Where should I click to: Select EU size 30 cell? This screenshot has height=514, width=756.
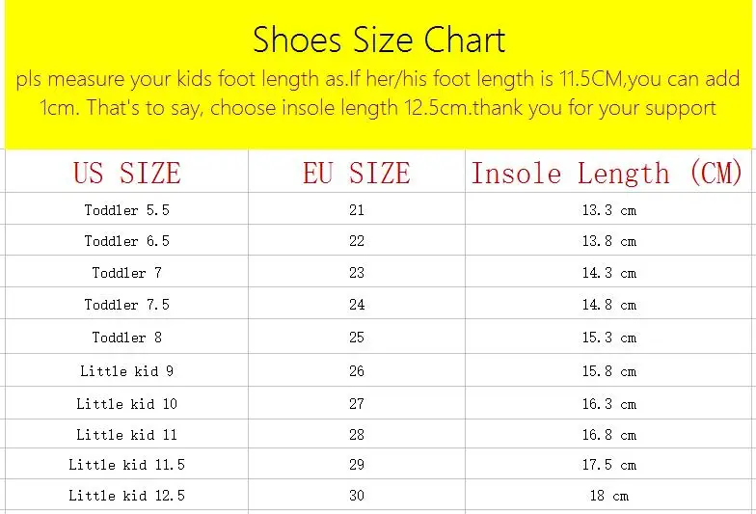357,496
